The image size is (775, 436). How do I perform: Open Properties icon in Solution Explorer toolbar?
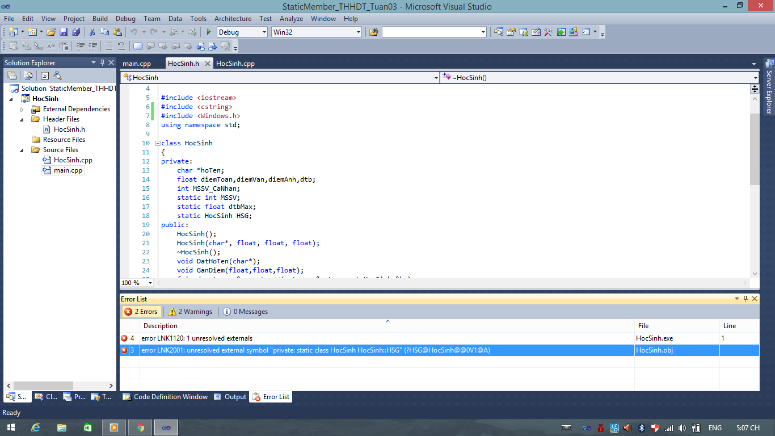[x=12, y=76]
